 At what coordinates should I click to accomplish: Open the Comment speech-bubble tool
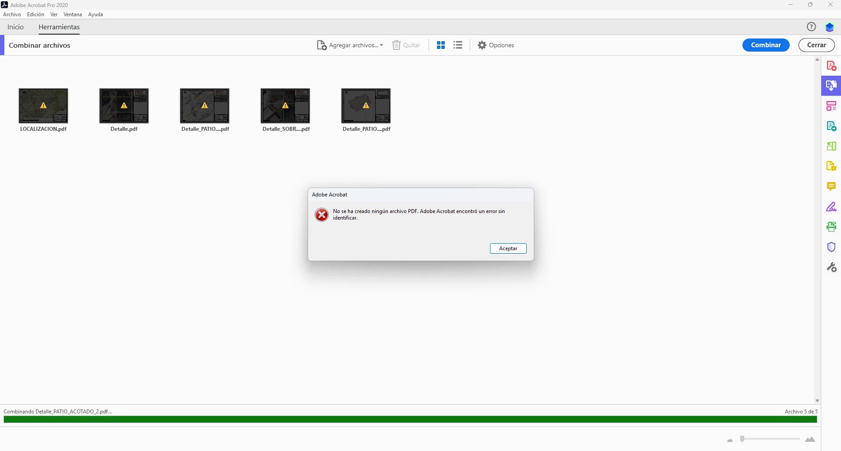(831, 187)
